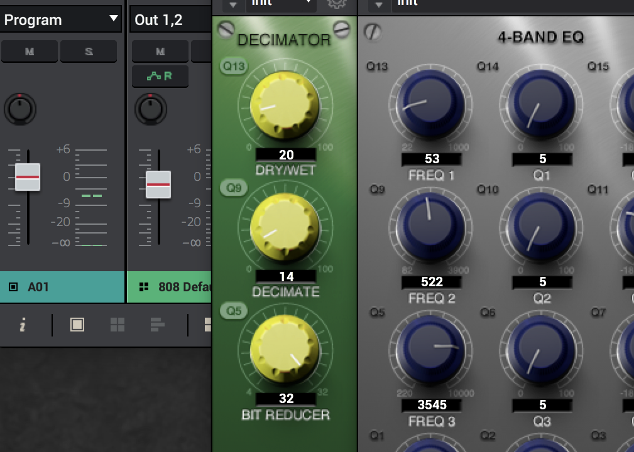Select the A01 channel label
Image resolution: width=634 pixels, height=452 pixels.
pyautogui.click(x=62, y=287)
